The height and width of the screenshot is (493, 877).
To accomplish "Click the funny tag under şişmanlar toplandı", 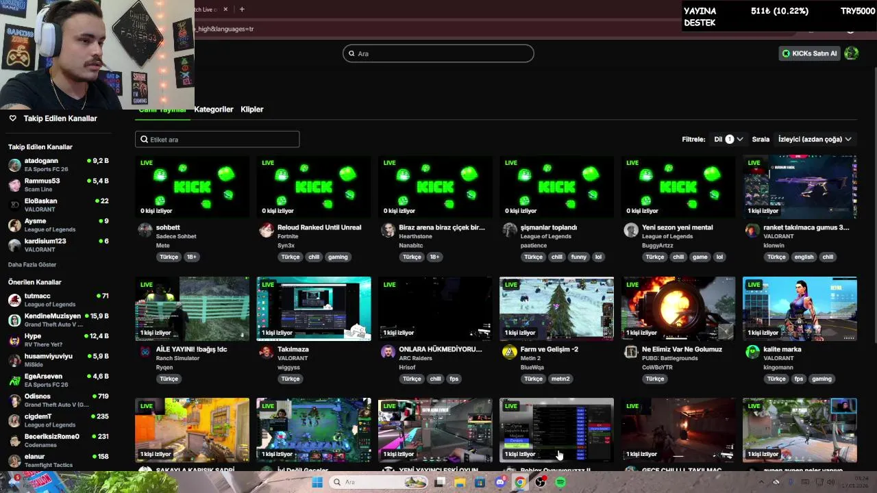I will point(579,257).
